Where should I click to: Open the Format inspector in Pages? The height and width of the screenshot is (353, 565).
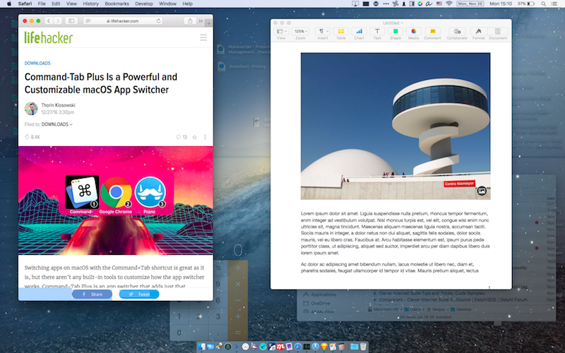479,31
